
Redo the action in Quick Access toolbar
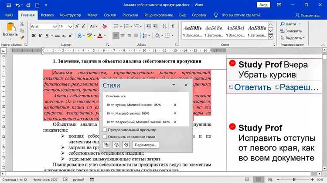pos(28,5)
